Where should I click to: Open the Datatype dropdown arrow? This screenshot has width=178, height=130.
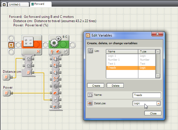point(158,103)
